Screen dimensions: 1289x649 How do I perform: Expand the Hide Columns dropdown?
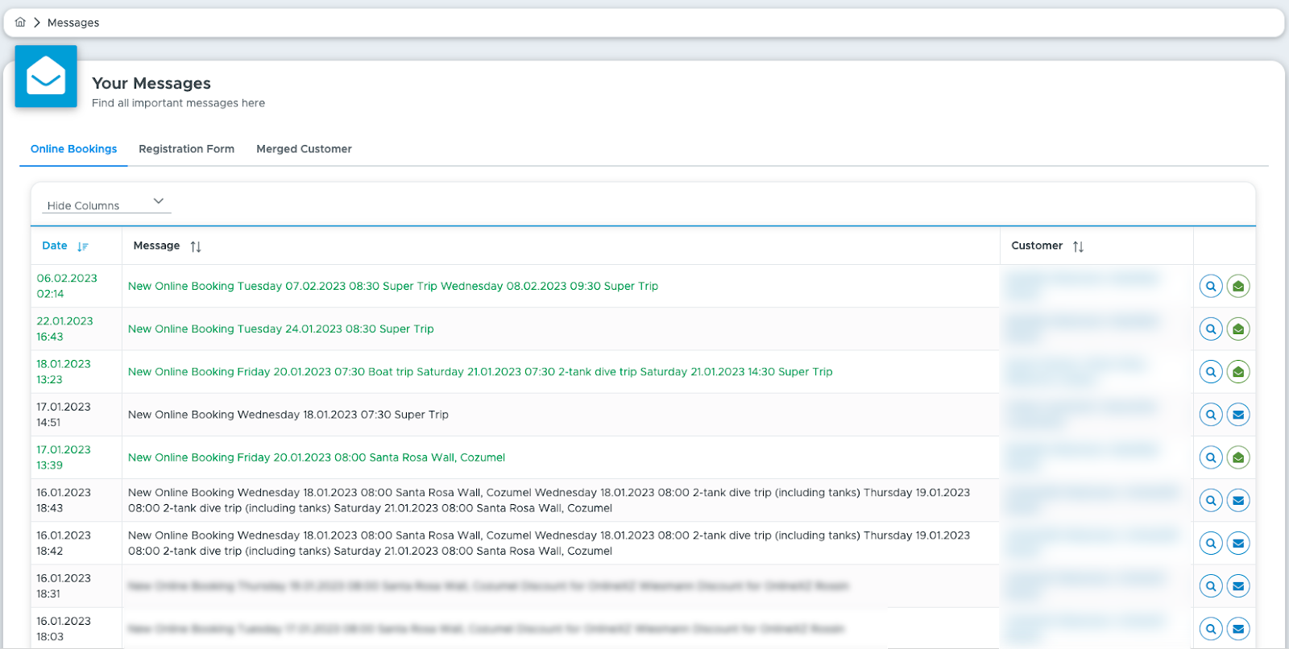106,203
